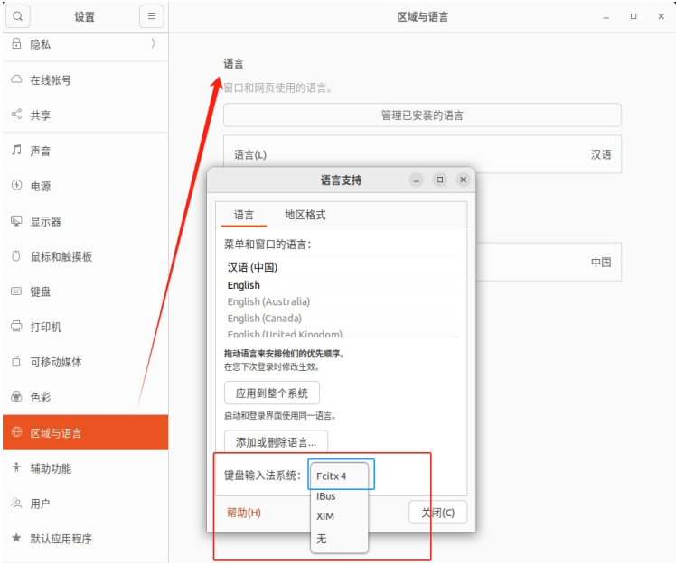Open 隐私 settings in sidebar
Screen dimensions: 676x564
[85, 44]
